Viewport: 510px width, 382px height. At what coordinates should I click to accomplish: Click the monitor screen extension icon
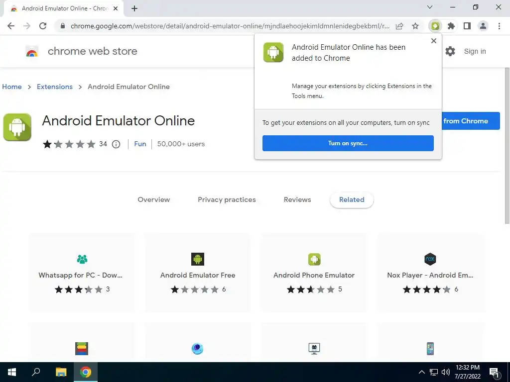coord(314,349)
